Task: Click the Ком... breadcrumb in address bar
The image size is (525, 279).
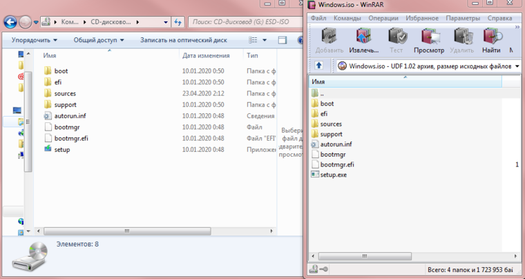Action: [70, 22]
